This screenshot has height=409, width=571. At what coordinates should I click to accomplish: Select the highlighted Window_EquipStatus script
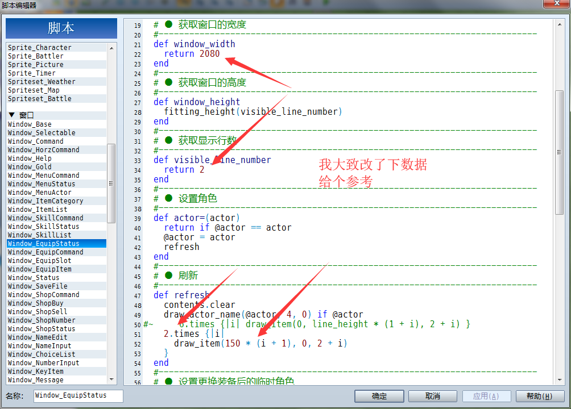pos(56,244)
